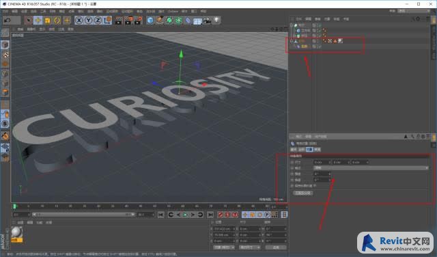Open the mode dropdown in Attributes object properties

pyautogui.click(x=371, y=167)
